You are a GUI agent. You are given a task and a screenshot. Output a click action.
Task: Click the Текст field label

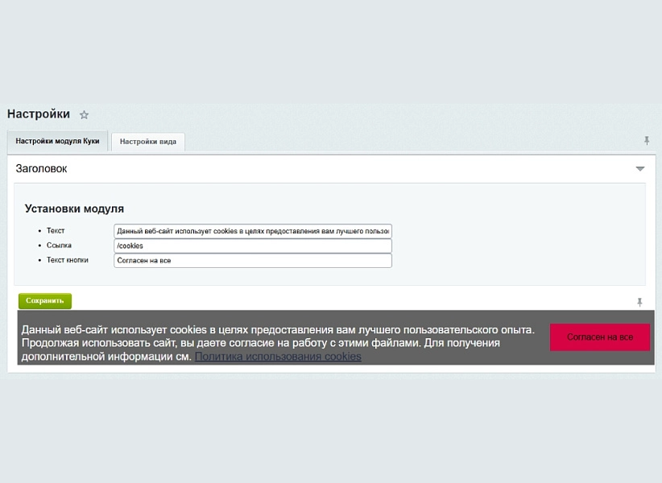pos(56,231)
